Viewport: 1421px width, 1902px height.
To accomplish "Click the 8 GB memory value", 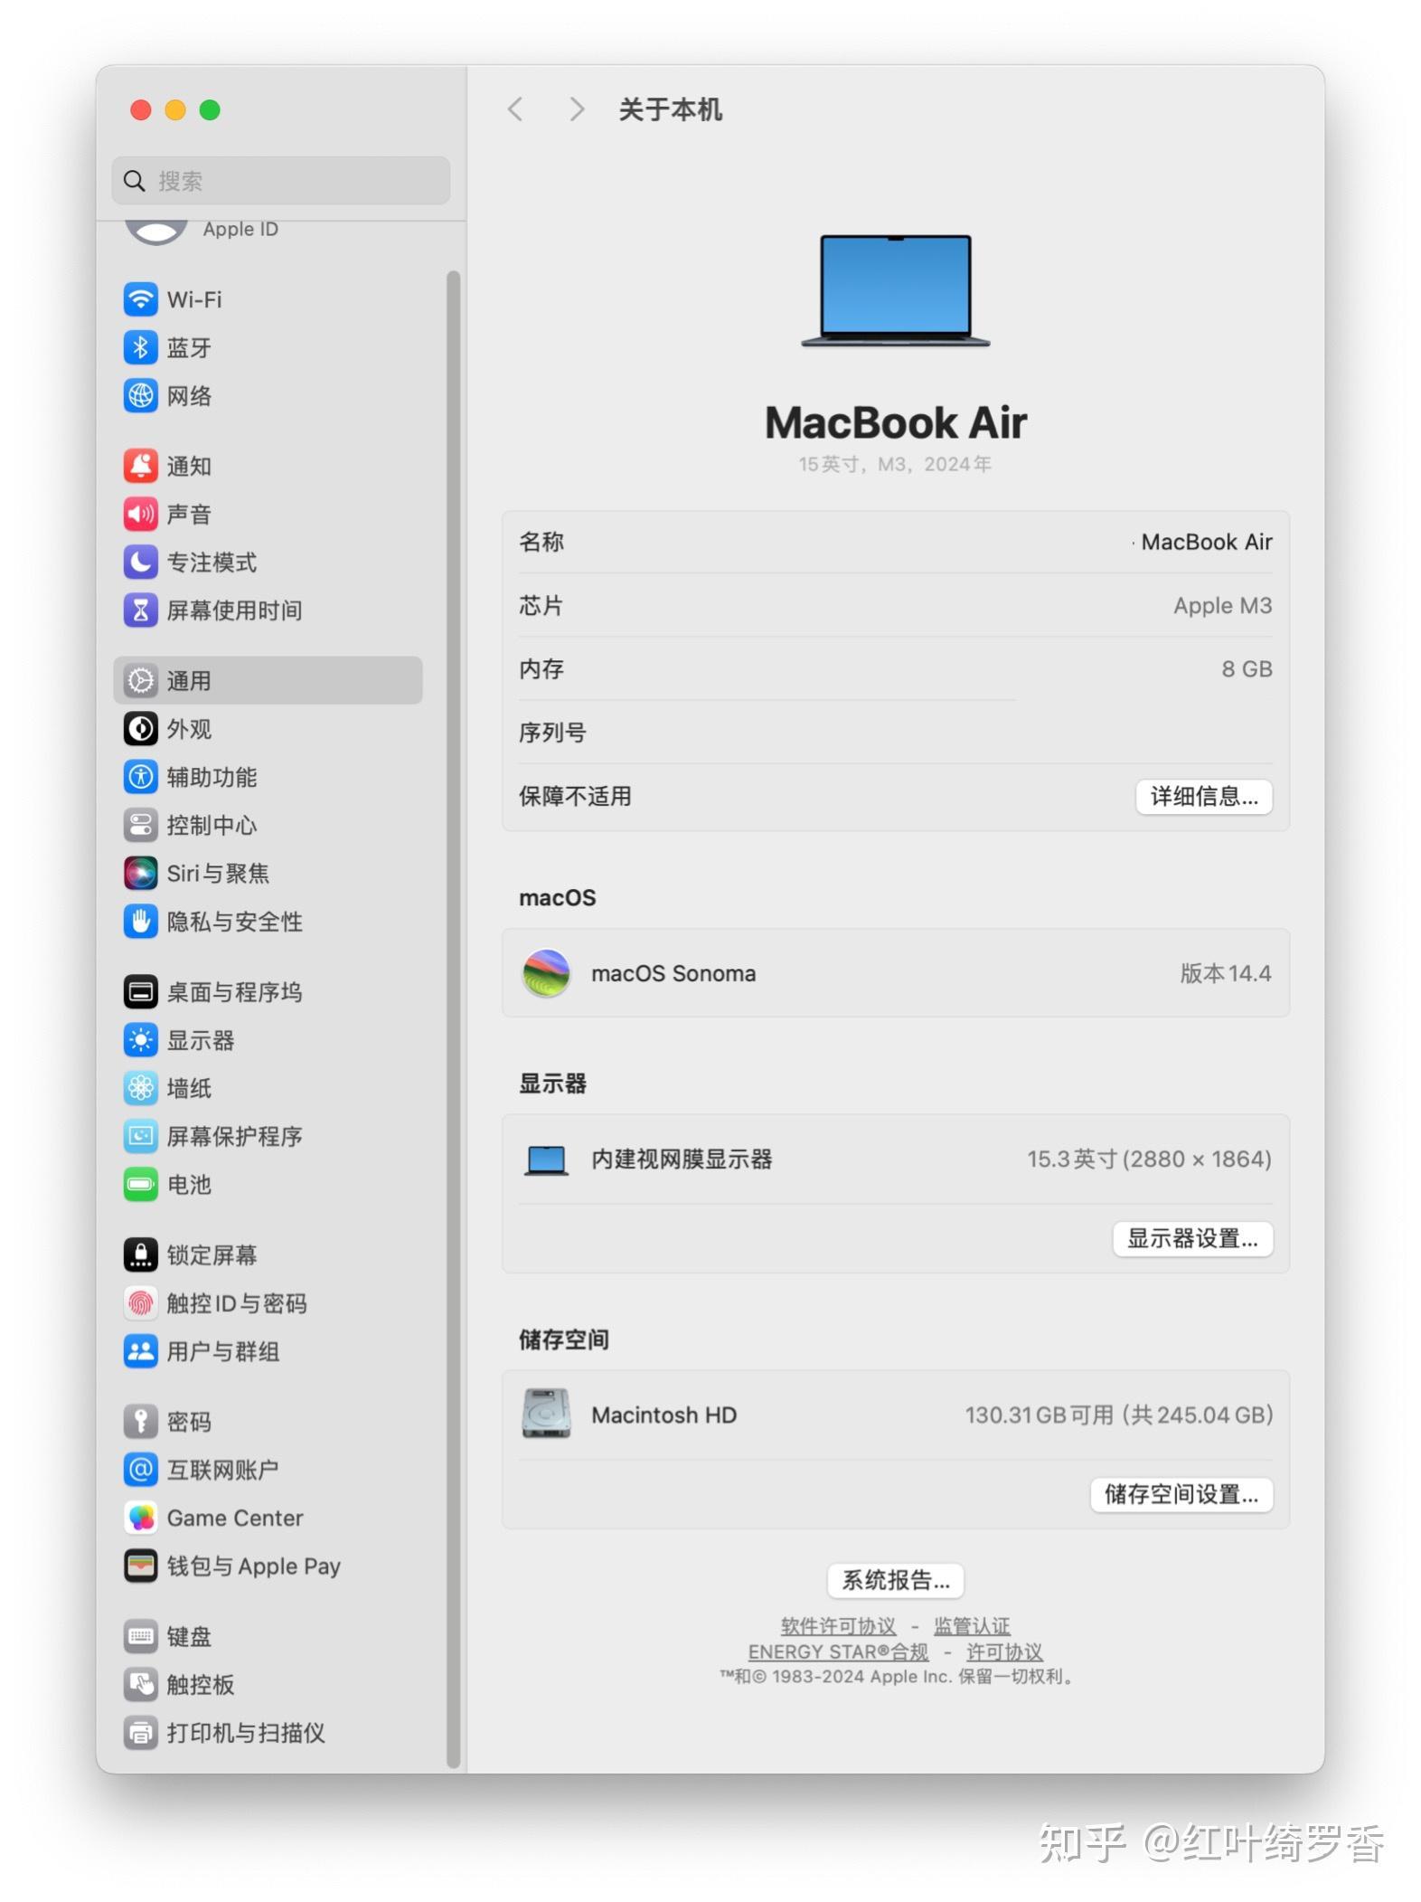I will point(1247,668).
